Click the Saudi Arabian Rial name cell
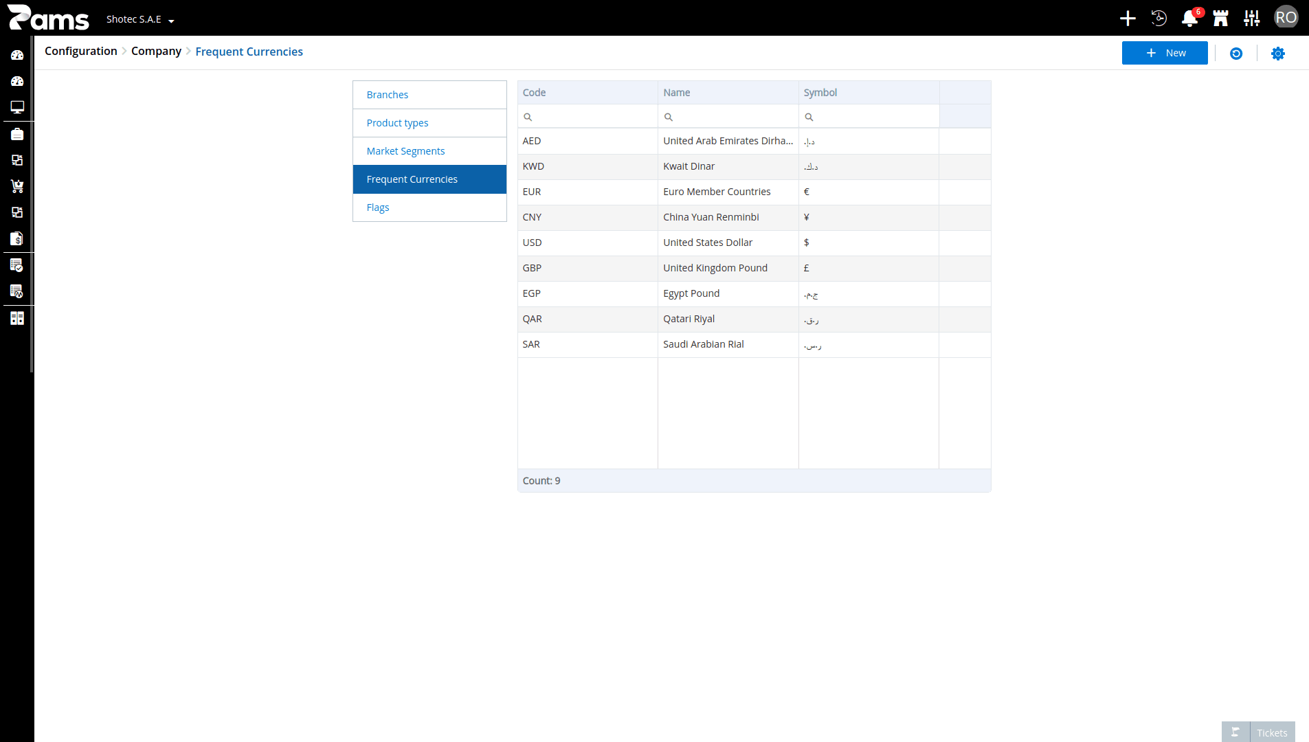 point(728,344)
